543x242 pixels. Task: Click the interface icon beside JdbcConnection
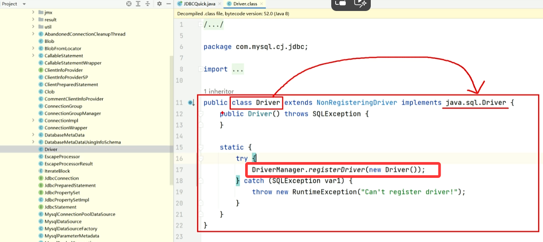coord(41,178)
